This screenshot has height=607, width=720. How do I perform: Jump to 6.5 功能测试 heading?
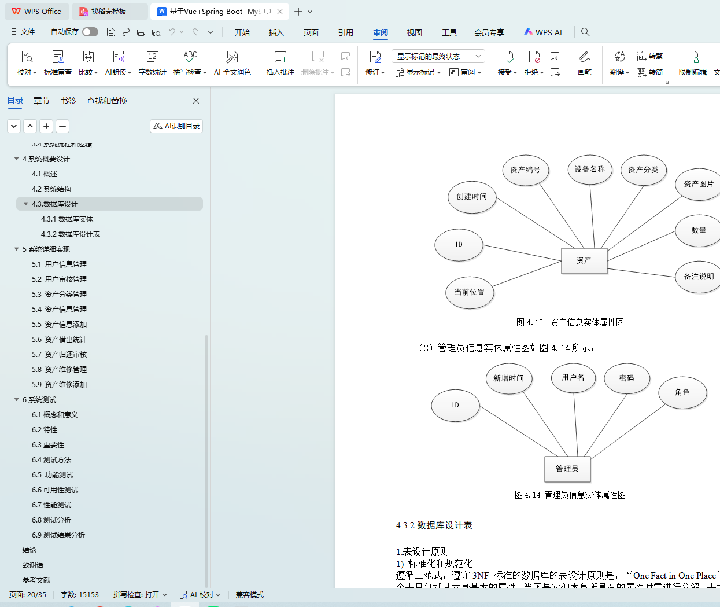(52, 474)
